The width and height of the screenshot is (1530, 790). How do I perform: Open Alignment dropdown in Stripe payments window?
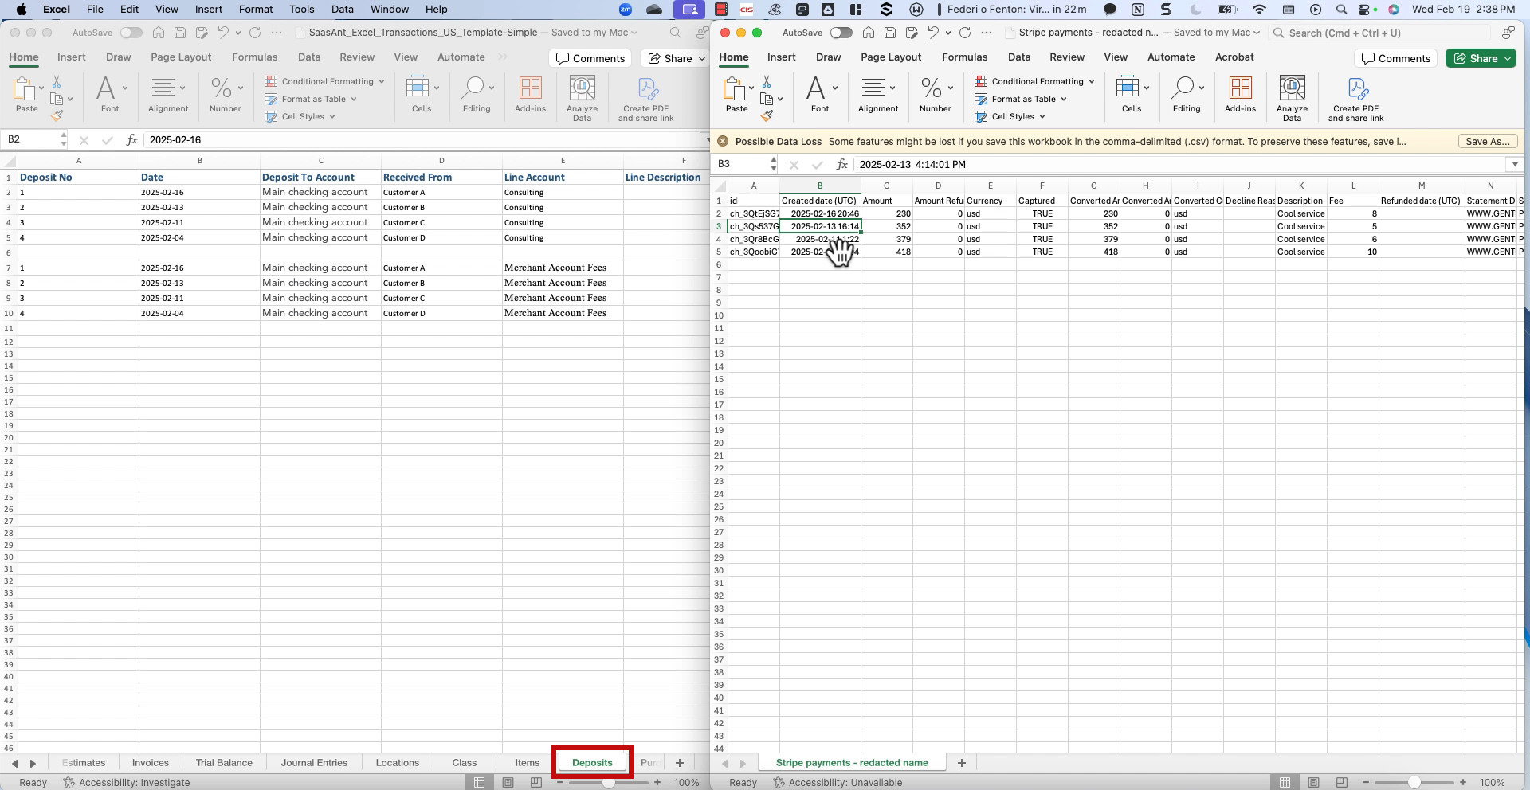[892, 88]
